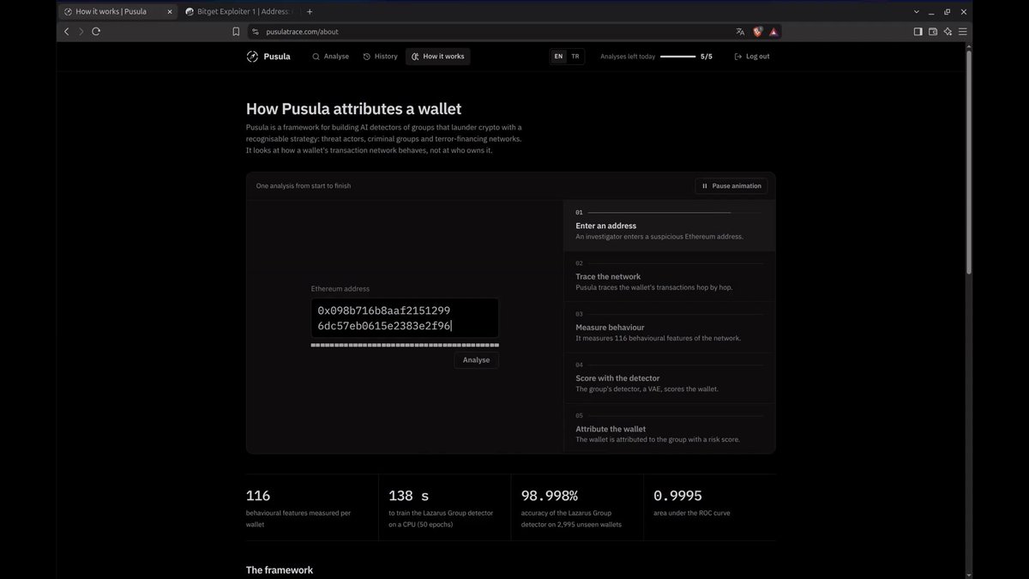
Task: Click the 98.998% accuracy value
Action: pyautogui.click(x=550, y=496)
